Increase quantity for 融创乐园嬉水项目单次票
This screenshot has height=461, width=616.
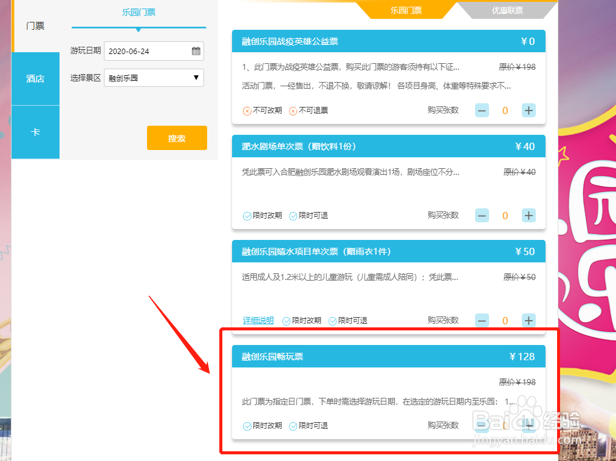pyautogui.click(x=529, y=321)
